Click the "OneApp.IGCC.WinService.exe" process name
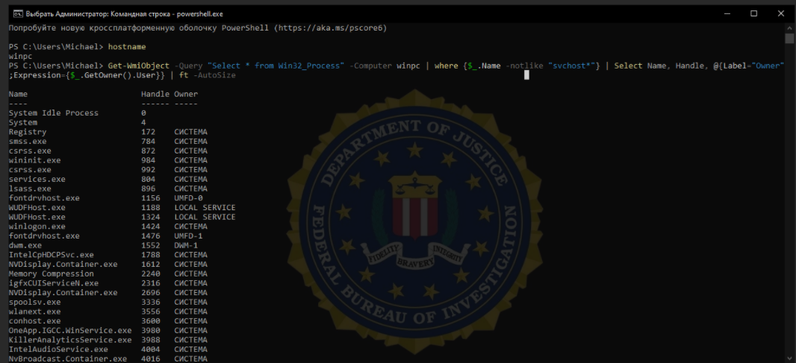796x363 pixels. tap(70, 330)
